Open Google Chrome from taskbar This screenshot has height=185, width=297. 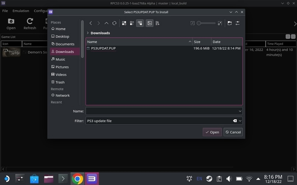(77, 178)
